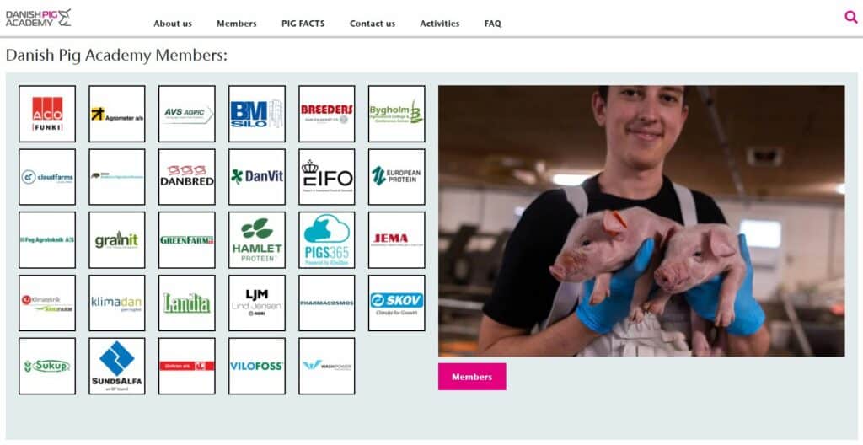Open the ACO Funki member logo
Screen dimensions: 863x445
tap(47, 114)
